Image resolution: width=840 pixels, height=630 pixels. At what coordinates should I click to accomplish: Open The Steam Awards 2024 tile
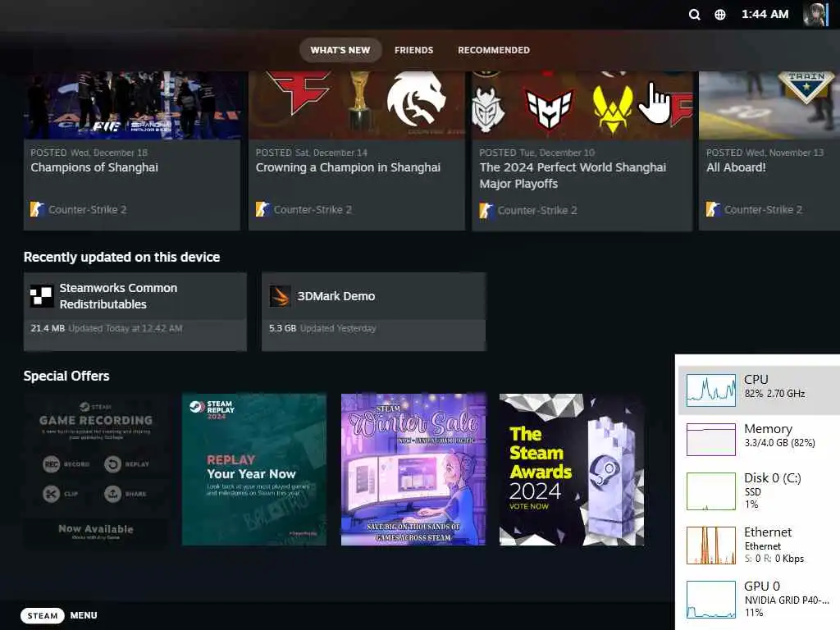[572, 469]
